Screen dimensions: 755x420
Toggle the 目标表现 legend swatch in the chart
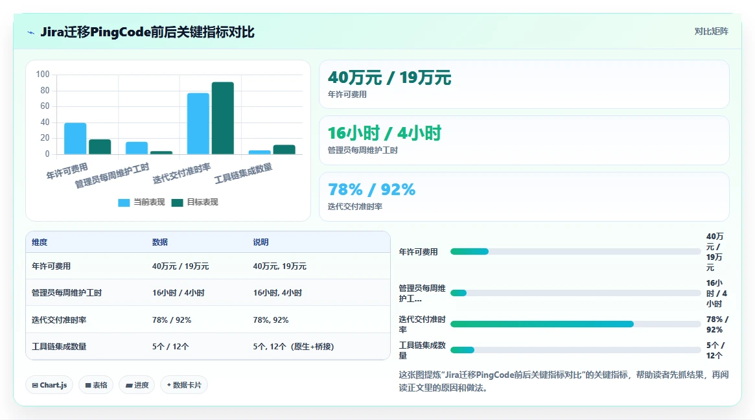click(x=177, y=203)
